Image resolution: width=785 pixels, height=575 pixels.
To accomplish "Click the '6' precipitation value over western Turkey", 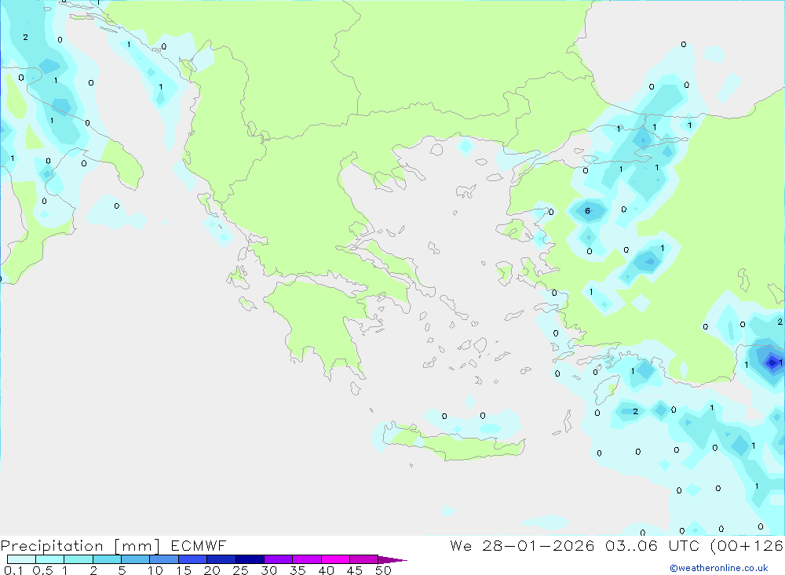I will [x=588, y=211].
